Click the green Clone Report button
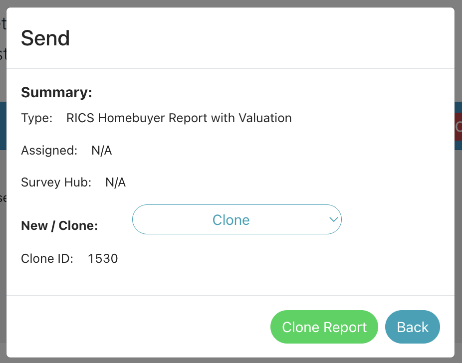462x363 pixels. coord(324,327)
